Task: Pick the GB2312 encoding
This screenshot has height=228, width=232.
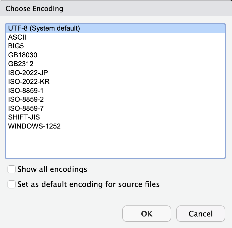Action: click(x=115, y=64)
